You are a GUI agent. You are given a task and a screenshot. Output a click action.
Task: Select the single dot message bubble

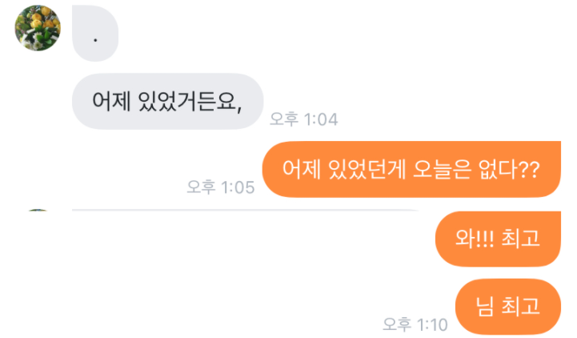coord(95,33)
